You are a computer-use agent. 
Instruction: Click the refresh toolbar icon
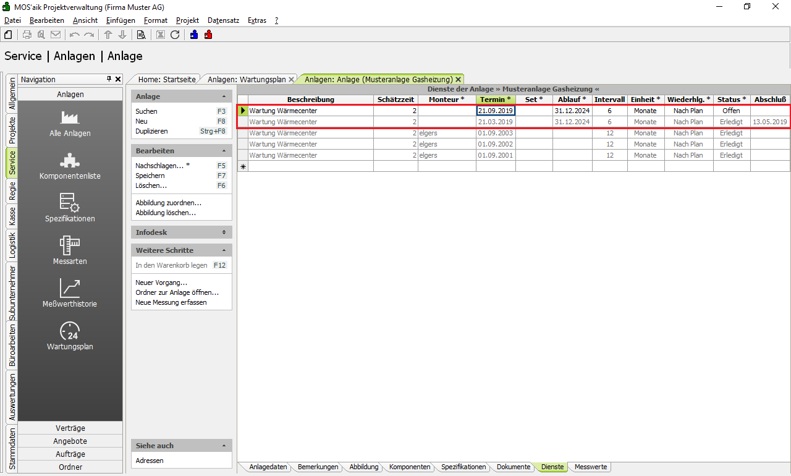[175, 35]
